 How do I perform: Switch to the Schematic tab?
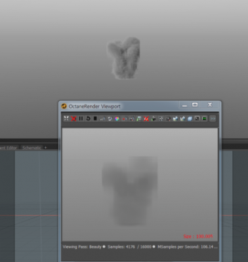(31, 148)
